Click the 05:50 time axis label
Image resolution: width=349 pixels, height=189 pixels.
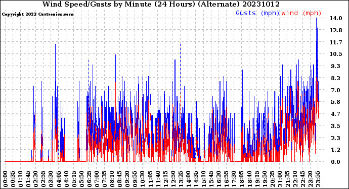click(x=81, y=179)
